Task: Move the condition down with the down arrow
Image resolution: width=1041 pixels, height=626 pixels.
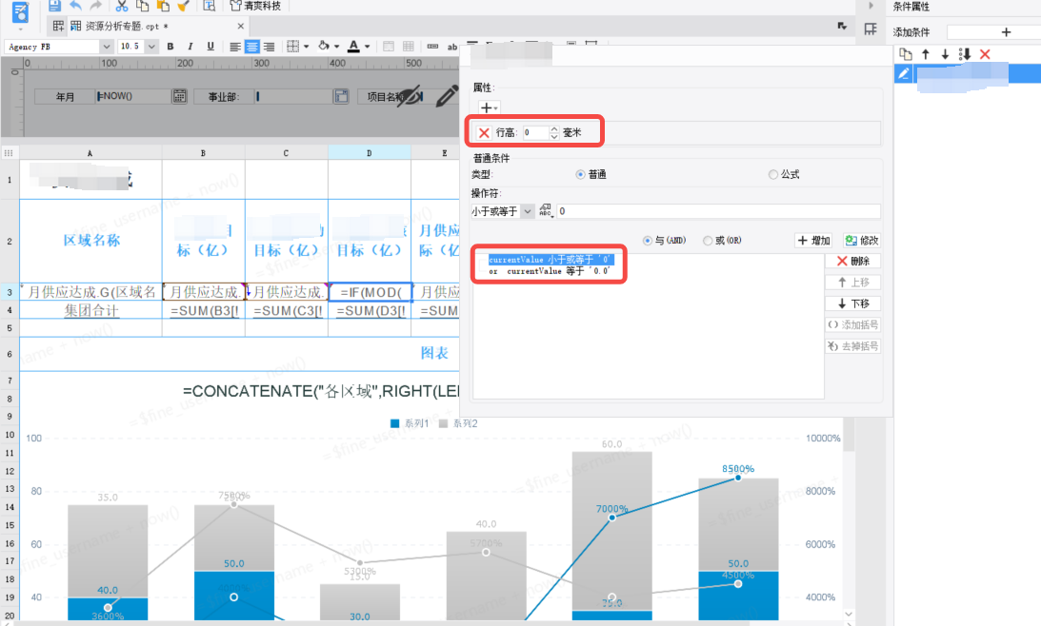Action: 945,53
